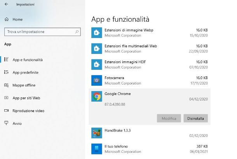Click the HandBrake pineapple icon
Image resolution: width=237 pixels, height=159 pixels.
[x=97, y=133]
